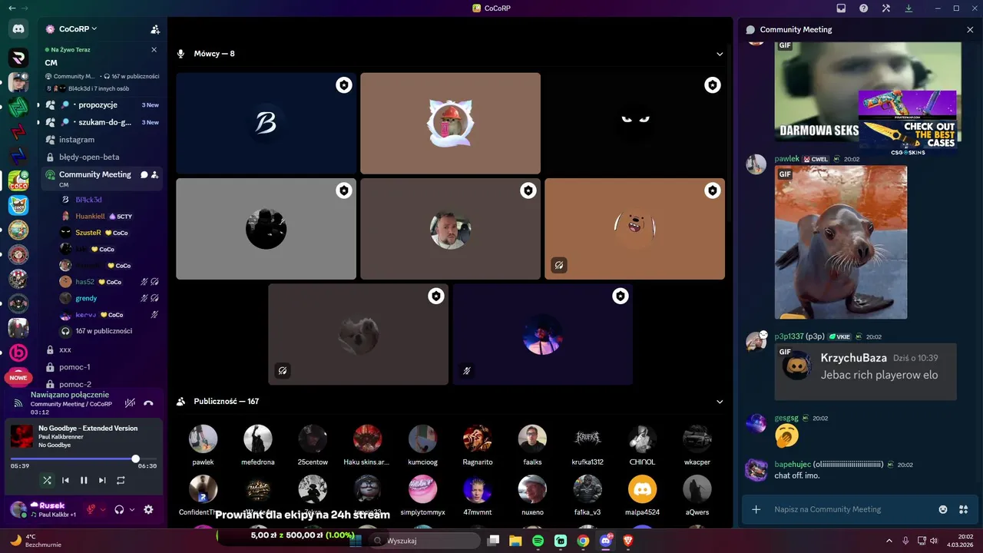Open chat bubble icon on Community Meeting channel
This screenshot has width=983, height=553.
pos(144,174)
